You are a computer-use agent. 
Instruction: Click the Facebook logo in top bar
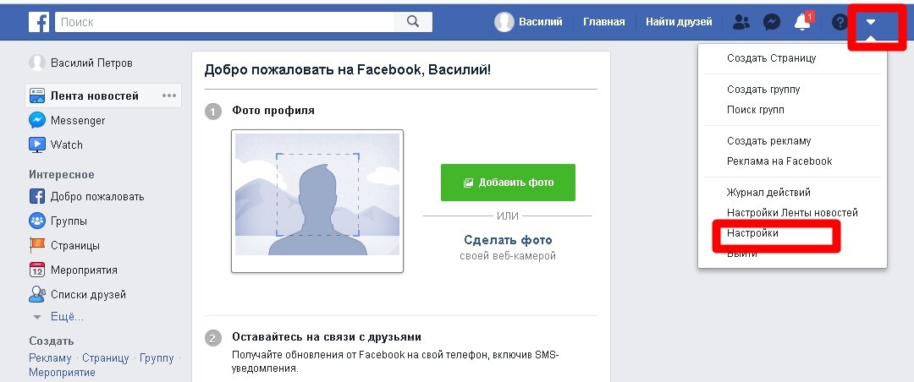[39, 22]
